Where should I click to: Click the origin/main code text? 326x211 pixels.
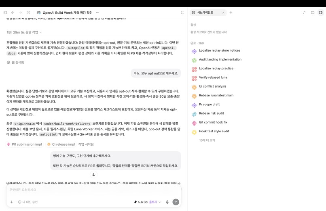(x=24, y=123)
